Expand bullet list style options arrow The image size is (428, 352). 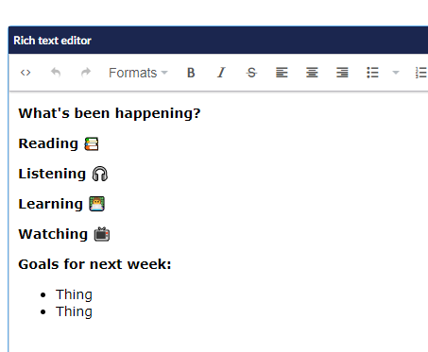pos(396,73)
